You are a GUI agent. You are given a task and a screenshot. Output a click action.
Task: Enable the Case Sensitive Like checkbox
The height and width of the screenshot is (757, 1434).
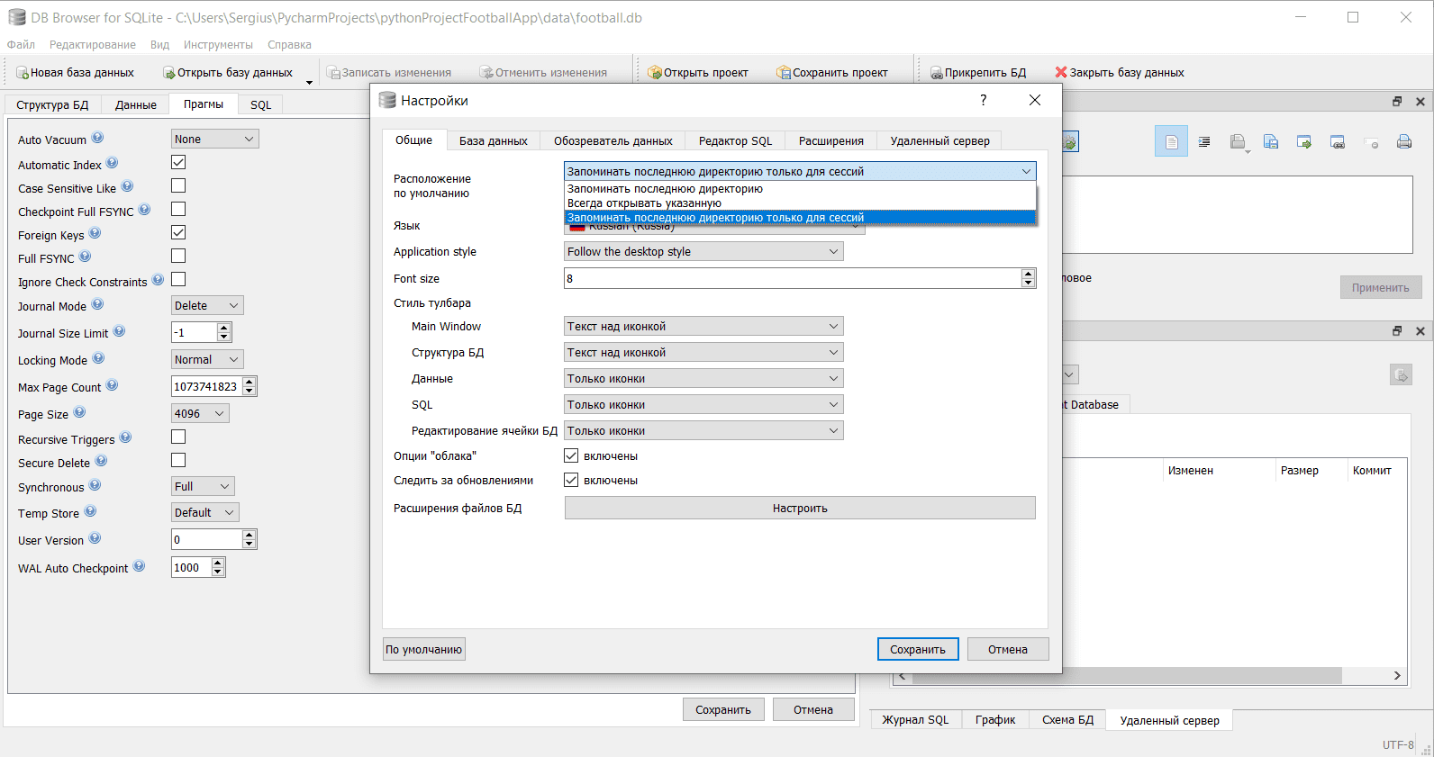click(x=178, y=185)
